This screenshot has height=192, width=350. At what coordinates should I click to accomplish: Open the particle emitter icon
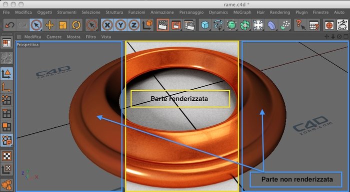[x=285, y=25]
